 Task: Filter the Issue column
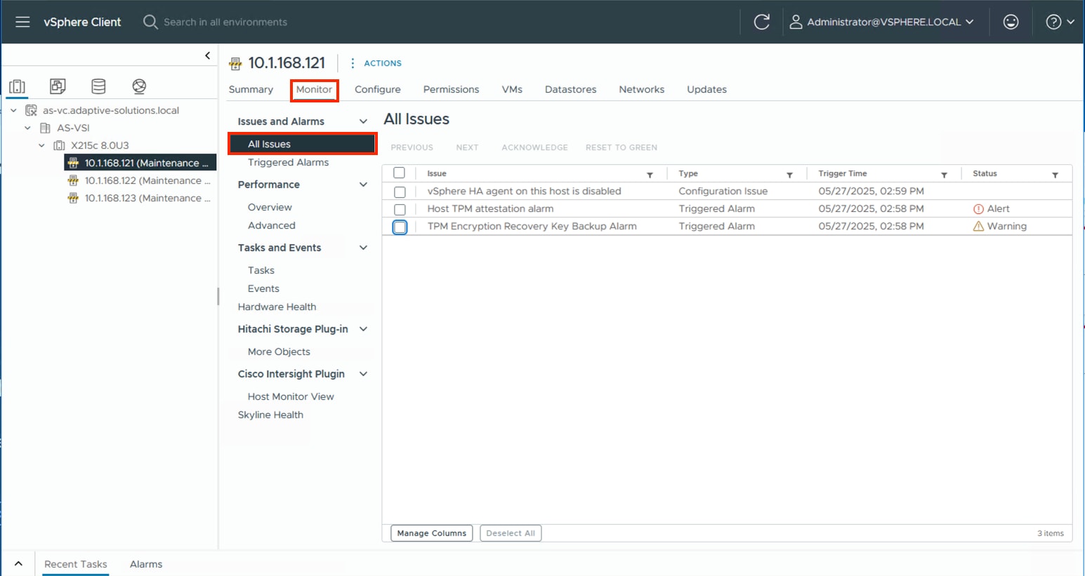coord(650,175)
